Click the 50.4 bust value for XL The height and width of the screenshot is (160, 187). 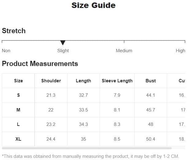click(x=151, y=139)
